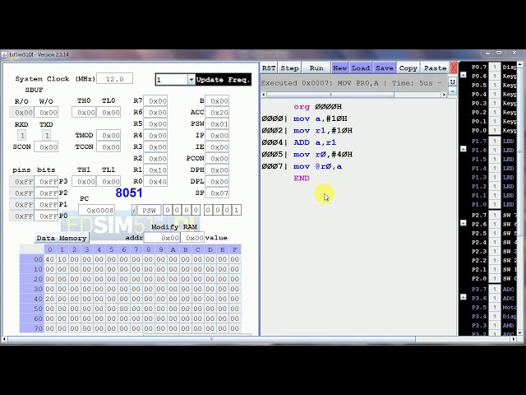Run the assembled program
Image resolution: width=526 pixels, height=395 pixels.
(x=316, y=67)
